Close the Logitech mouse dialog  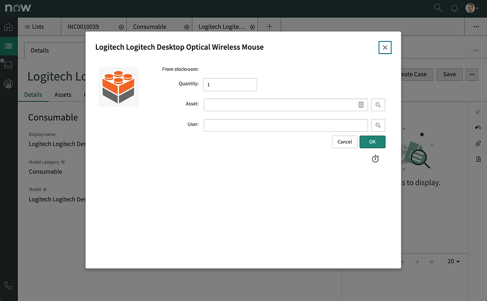click(385, 47)
